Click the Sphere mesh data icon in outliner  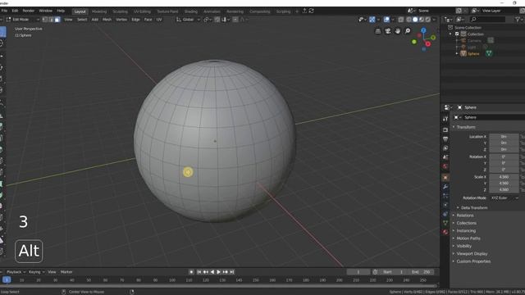(x=489, y=53)
